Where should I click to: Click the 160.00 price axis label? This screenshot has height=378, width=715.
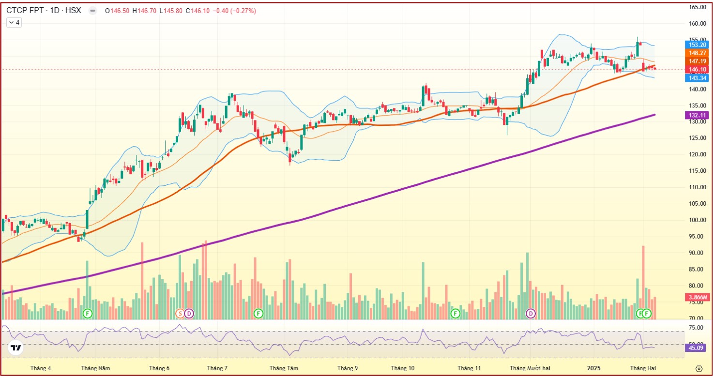(698, 24)
